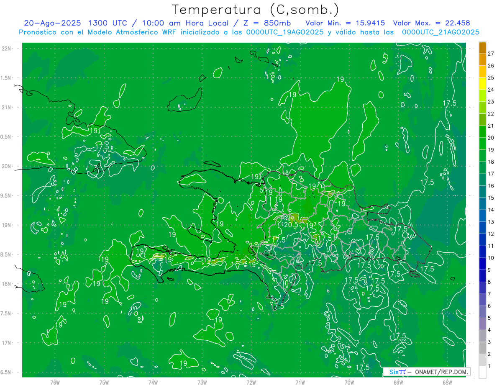502x388 pixels.
Task: Click the '69W' longitude axis label
Action: coord(398,382)
